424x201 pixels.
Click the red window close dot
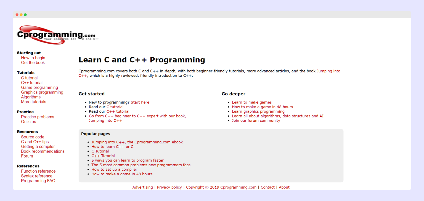(17, 15)
